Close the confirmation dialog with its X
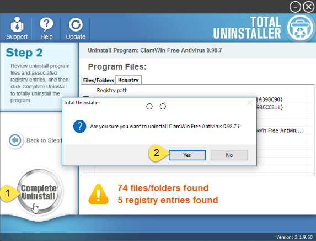Screen dimensions: 316x241 pyautogui.click(x=250, y=103)
